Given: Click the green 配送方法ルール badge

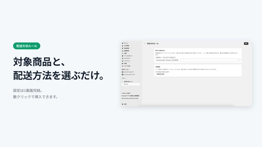Looking at the screenshot, I should point(27,46).
